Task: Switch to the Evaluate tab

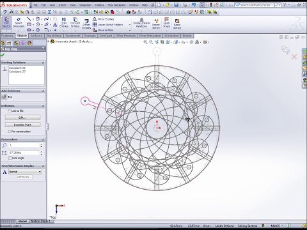Action: coord(90,36)
